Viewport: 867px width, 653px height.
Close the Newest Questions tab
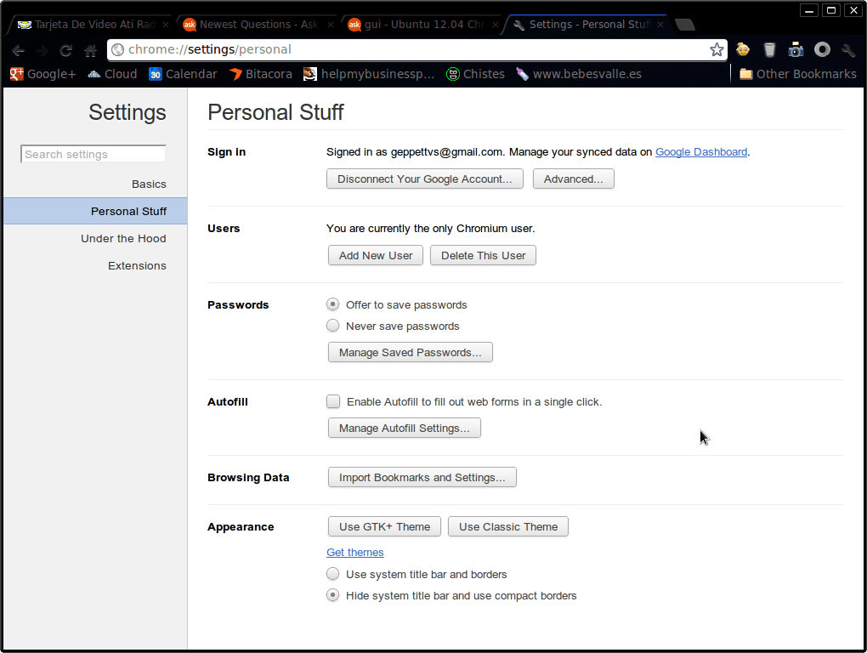click(331, 25)
